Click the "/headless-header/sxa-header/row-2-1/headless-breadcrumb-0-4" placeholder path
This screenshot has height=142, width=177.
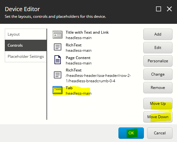[x=98, y=78]
